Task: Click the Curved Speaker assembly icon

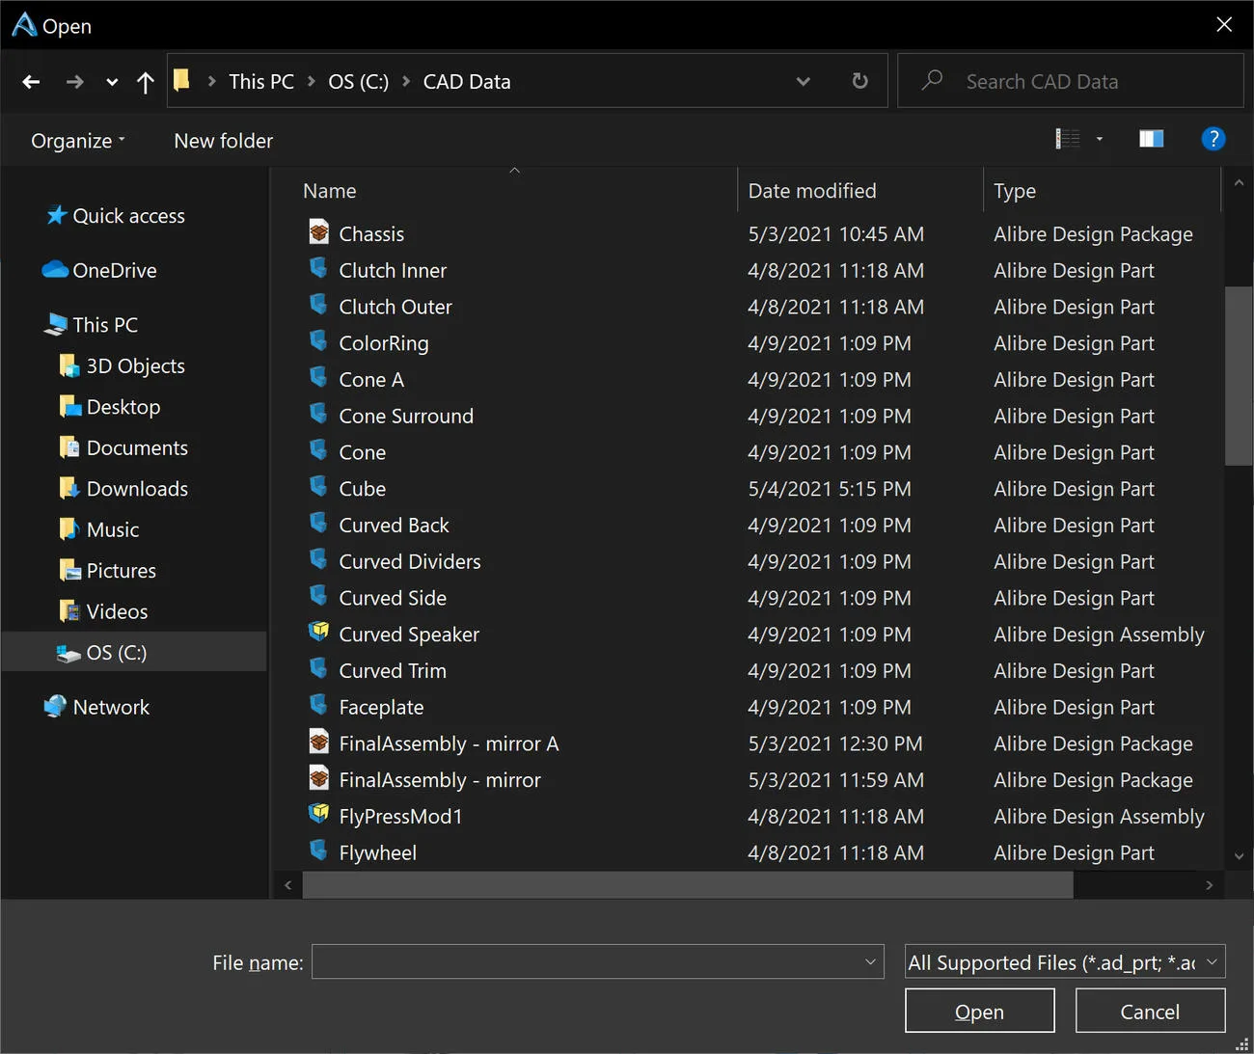Action: 319,632
